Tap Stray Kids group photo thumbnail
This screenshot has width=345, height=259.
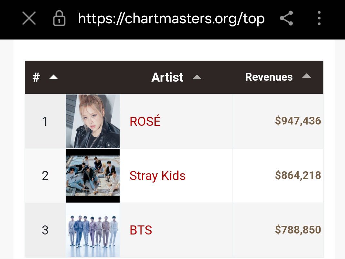[x=93, y=175]
